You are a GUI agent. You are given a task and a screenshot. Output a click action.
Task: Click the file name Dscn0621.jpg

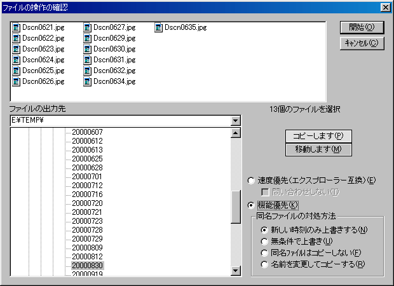click(43, 27)
